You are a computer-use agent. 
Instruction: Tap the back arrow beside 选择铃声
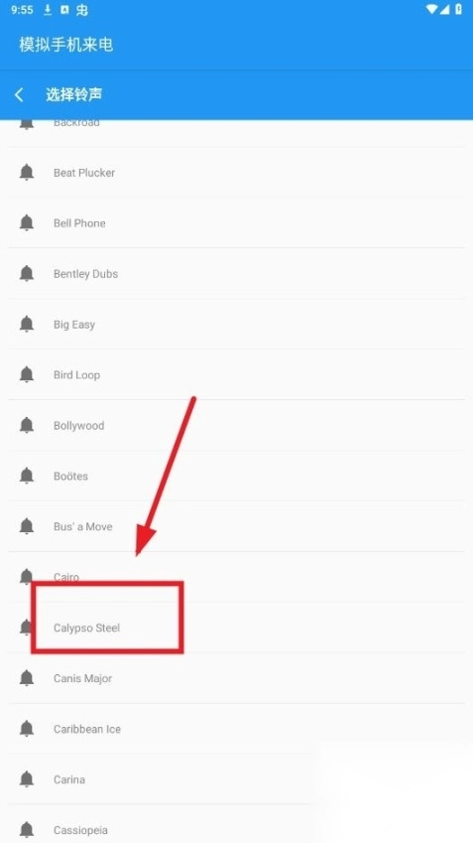click(19, 95)
